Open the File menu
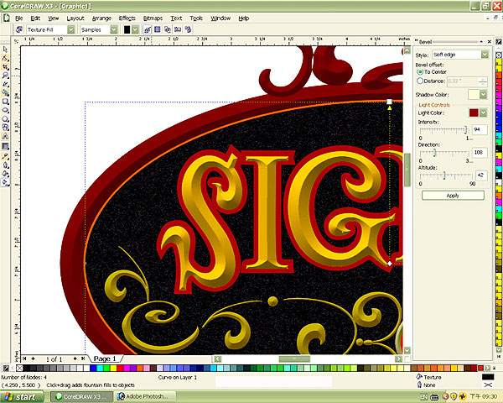Viewport: 503px width, 403px height. 19,18
